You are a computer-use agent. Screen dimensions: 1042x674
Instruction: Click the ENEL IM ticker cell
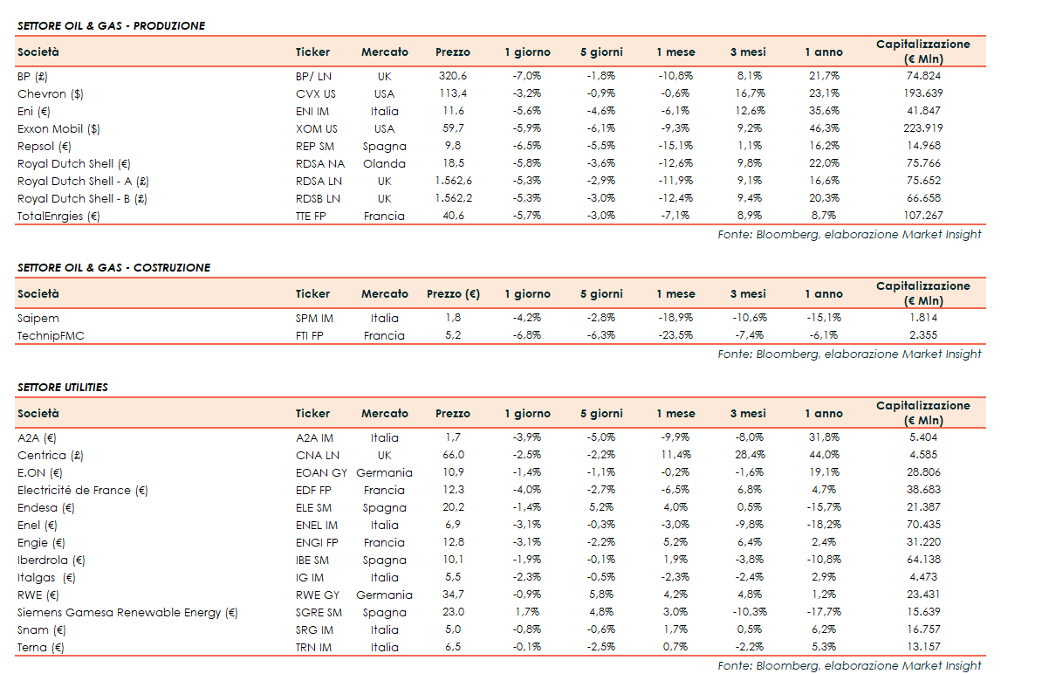pyautogui.click(x=317, y=525)
